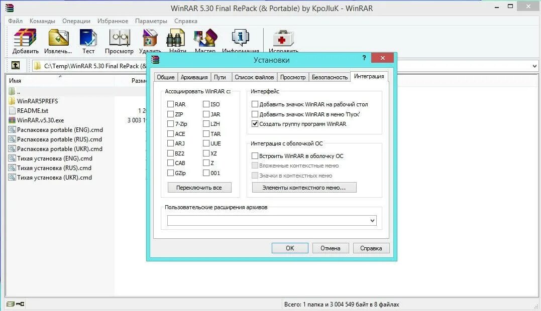This screenshot has height=311, width=541.
Task: Click the Добавить (Add) toolbar icon
Action: click(25, 38)
